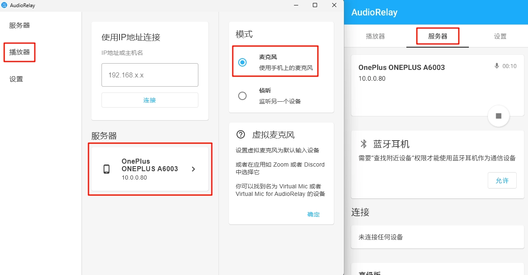Viewport: 528px width, 275px height.
Task: Click 确定 in the 虚拟麦克风 card
Action: point(313,214)
